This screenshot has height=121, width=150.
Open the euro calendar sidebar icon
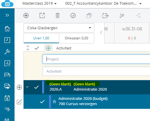(7, 98)
